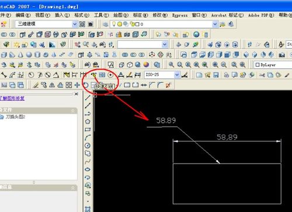Click the Line draw tool

click(88, 98)
